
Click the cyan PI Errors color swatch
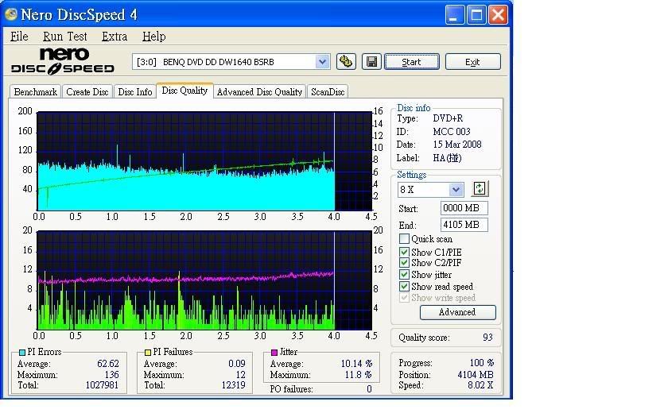point(22,353)
